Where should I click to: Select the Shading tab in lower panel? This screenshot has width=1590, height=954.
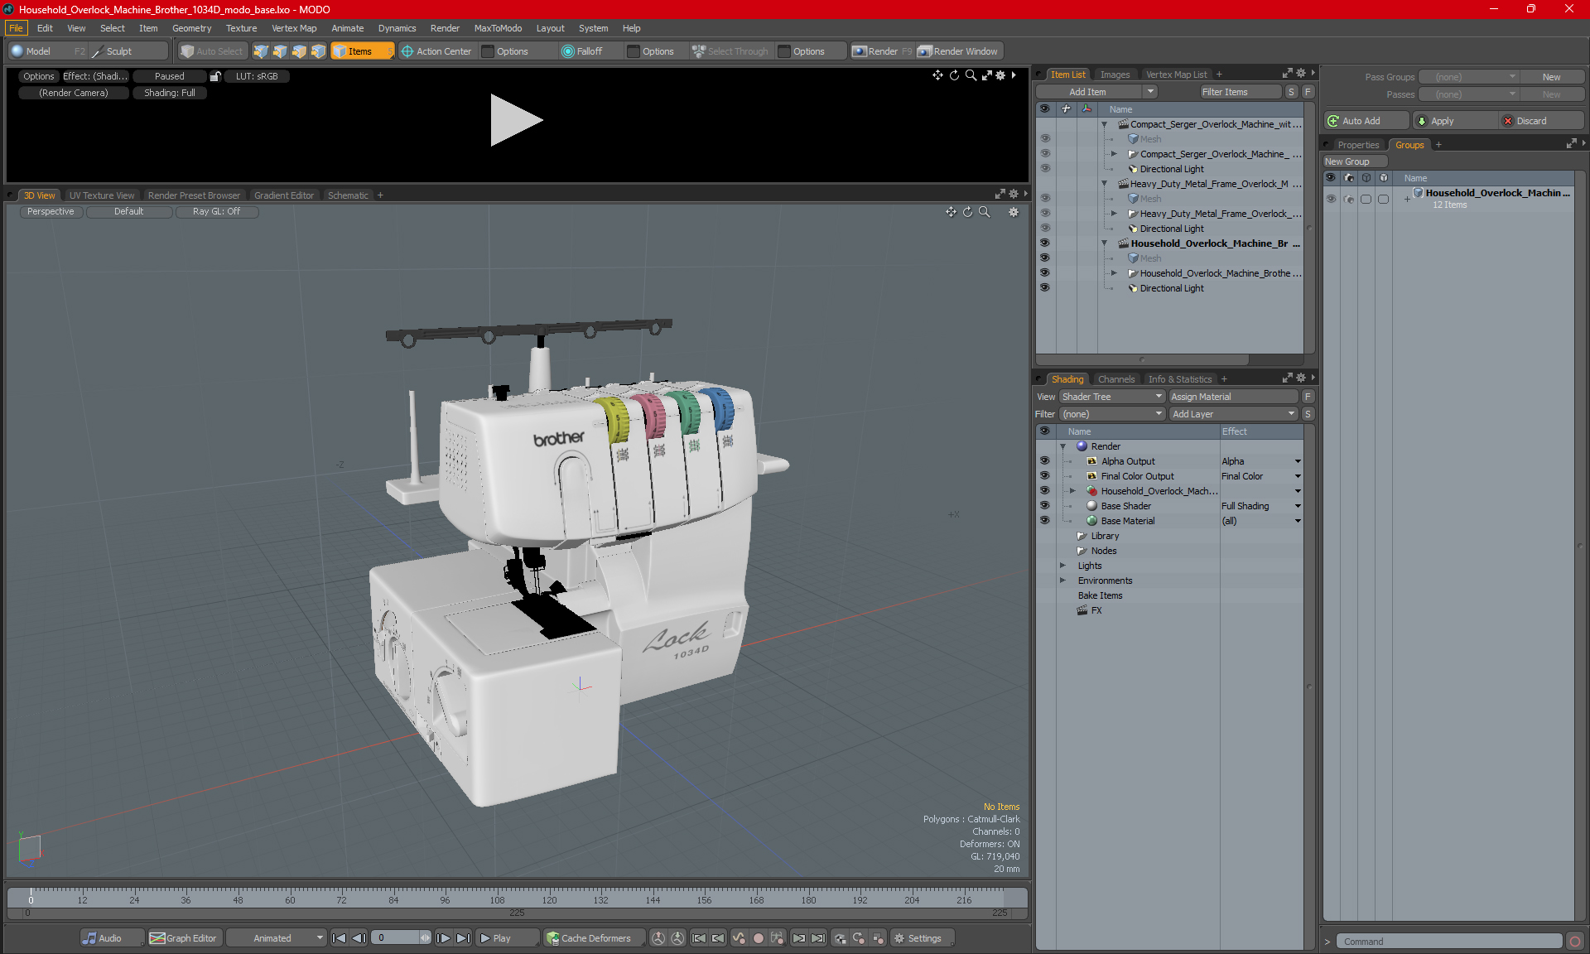[x=1065, y=378]
